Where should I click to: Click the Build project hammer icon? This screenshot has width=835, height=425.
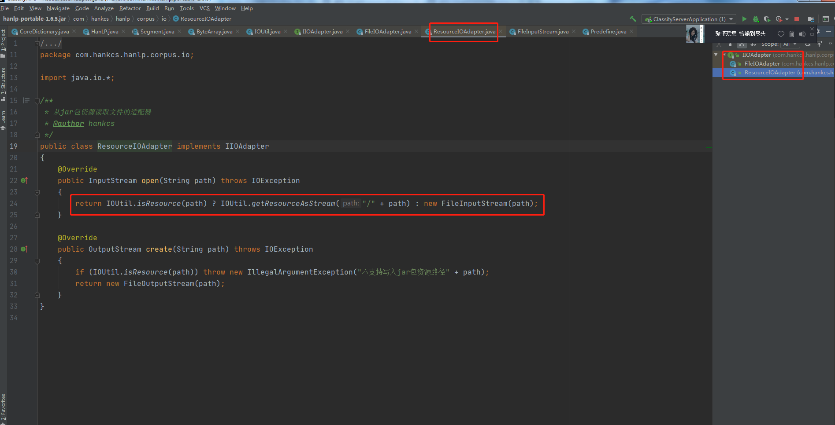633,19
